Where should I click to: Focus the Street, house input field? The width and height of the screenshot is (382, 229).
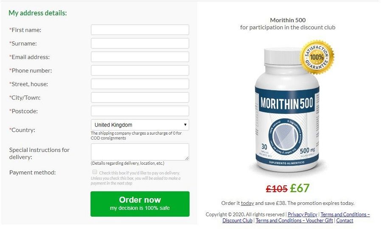(140, 84)
